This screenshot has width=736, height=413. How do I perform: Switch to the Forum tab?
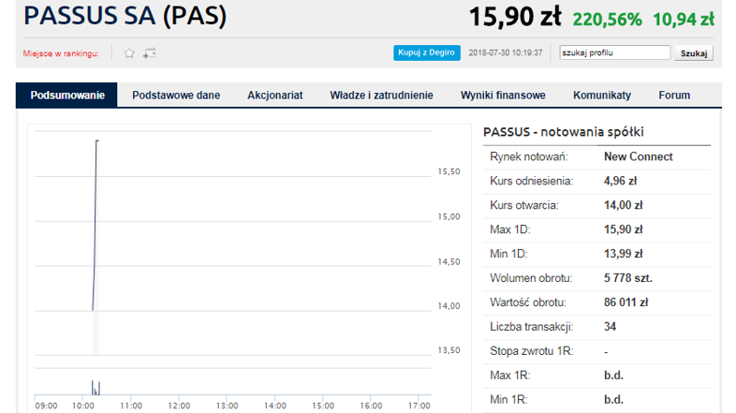(674, 96)
